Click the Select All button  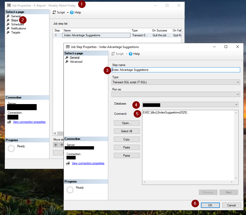127,131
